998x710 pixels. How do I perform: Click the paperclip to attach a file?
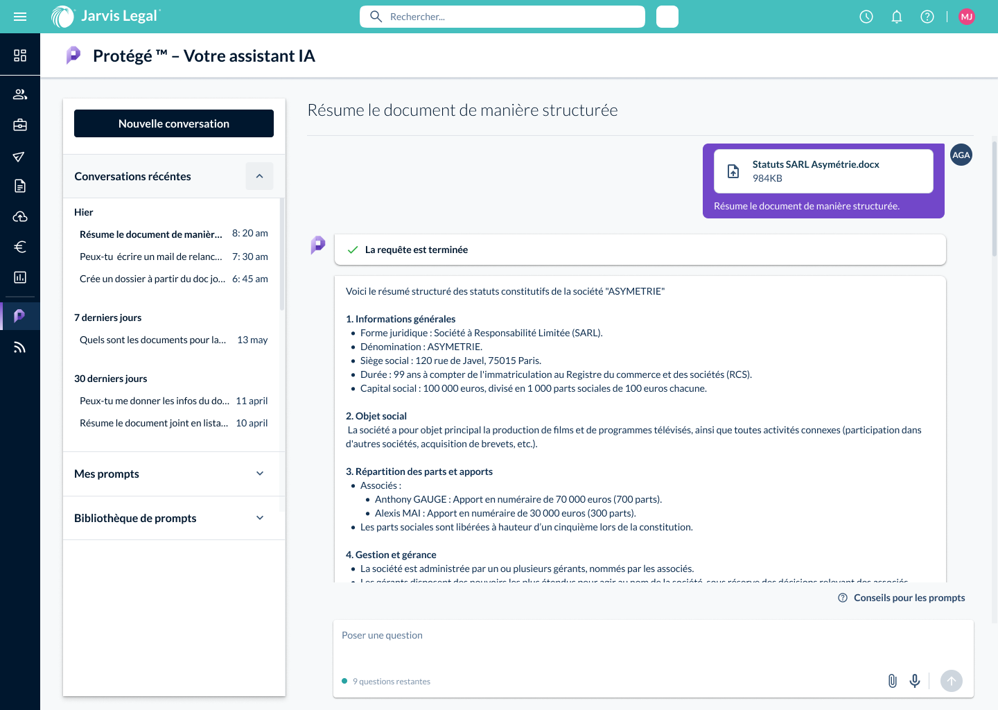point(892,681)
